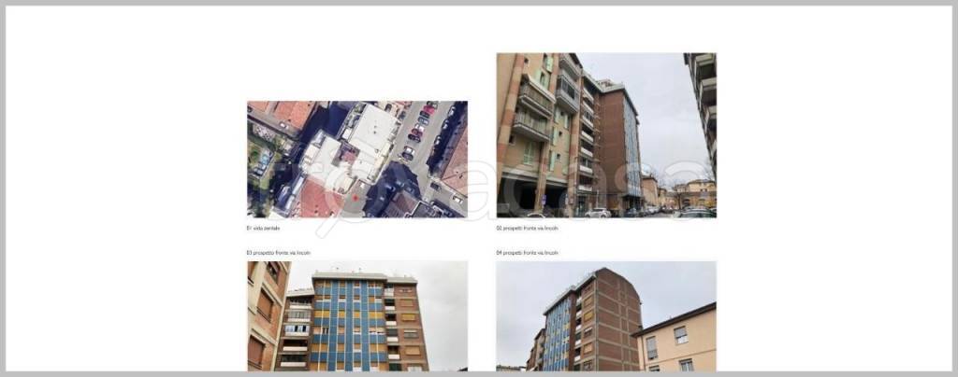Click the caption '01 vista zenitale'
The height and width of the screenshot is (377, 958).
pyautogui.click(x=263, y=228)
